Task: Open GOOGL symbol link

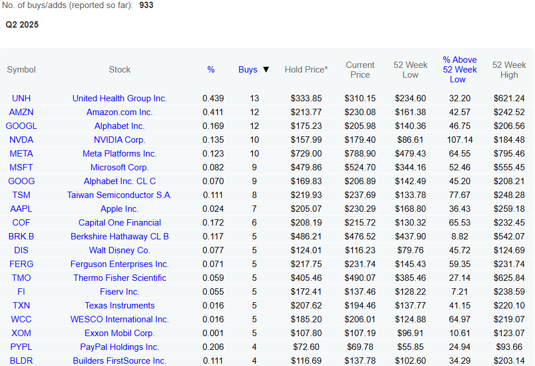Action: point(21,126)
